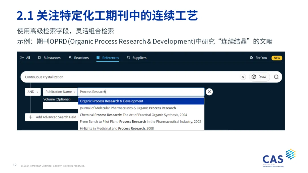The width and height of the screenshot is (308, 173).
Task: Expand the AND operator dropdown
Action: pos(33,92)
